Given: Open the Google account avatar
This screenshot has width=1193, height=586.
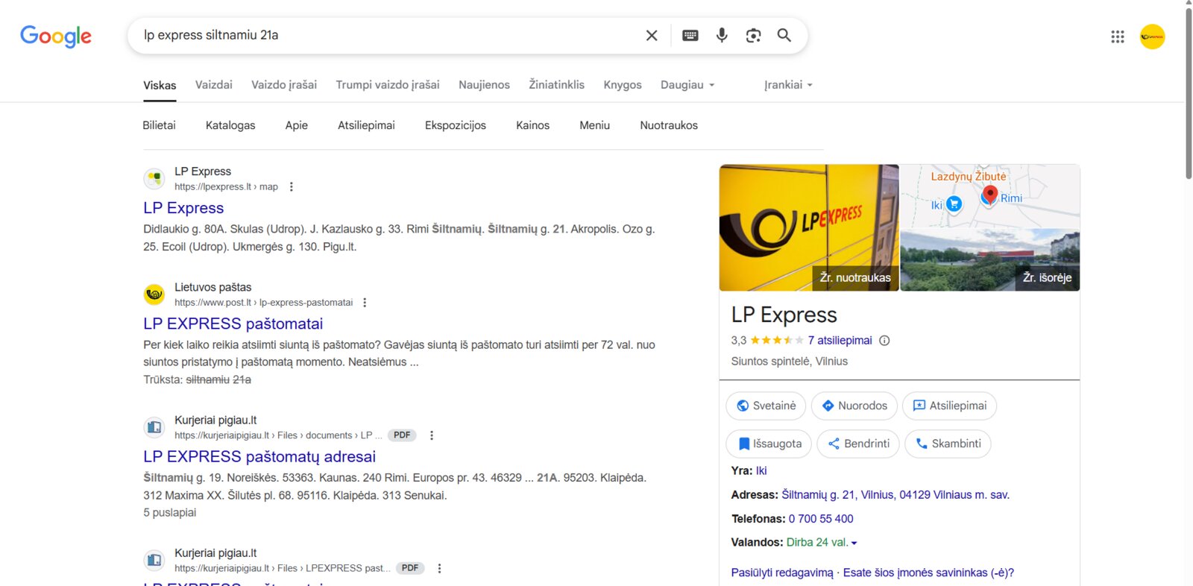Looking at the screenshot, I should click(x=1152, y=37).
